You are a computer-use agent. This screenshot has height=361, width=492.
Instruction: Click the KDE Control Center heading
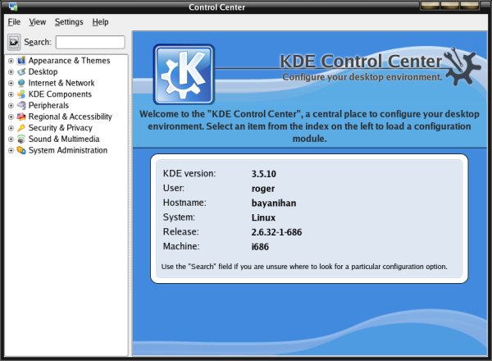click(x=361, y=61)
